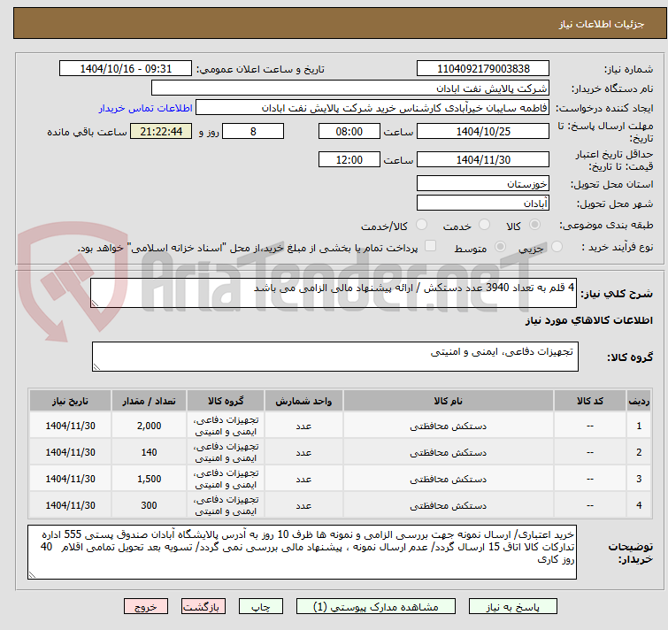Click the announcement date field 1404/10/16 - 09:31
The image size is (668, 630).
126,69
